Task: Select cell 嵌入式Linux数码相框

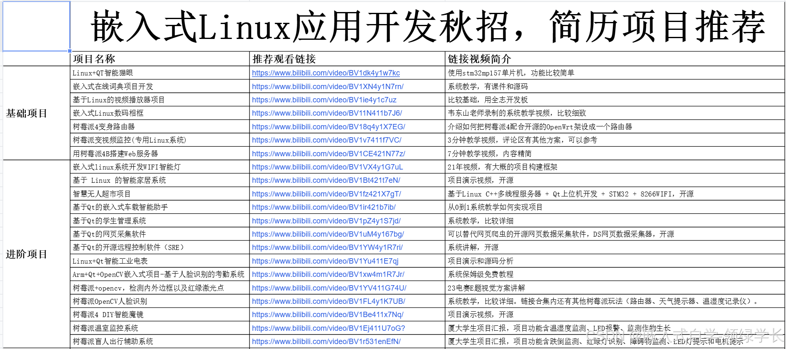Action: click(x=160, y=113)
